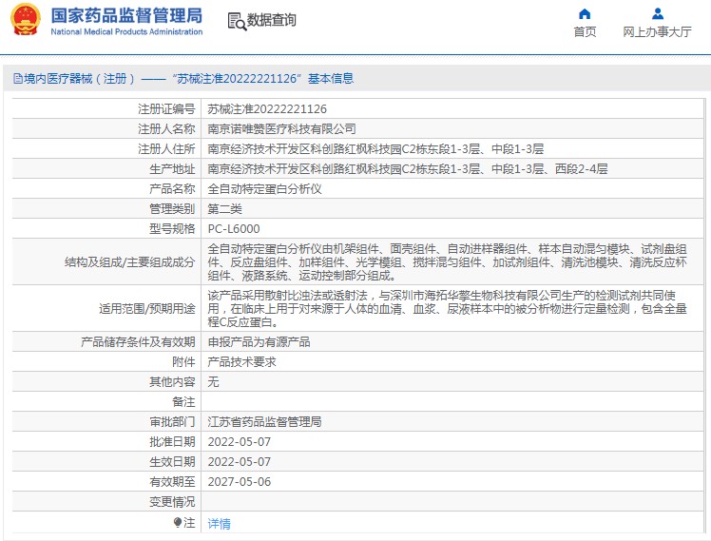Viewport: 711px width, 541px height.
Task: Open 网上办事大厅 text link
Action: (x=657, y=31)
